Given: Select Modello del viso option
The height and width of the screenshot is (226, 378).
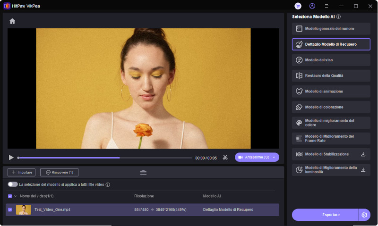Looking at the screenshot, I should [331, 60].
